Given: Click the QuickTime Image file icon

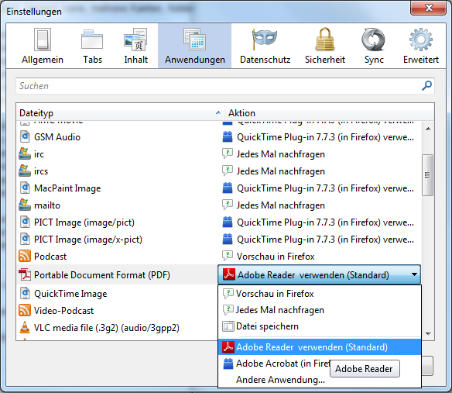Looking at the screenshot, I should point(25,293).
